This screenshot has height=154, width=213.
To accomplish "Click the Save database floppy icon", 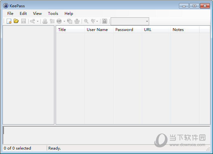I will point(24,21).
